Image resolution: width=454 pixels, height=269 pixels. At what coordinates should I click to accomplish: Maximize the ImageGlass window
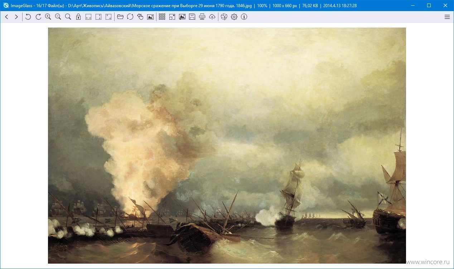429,5
